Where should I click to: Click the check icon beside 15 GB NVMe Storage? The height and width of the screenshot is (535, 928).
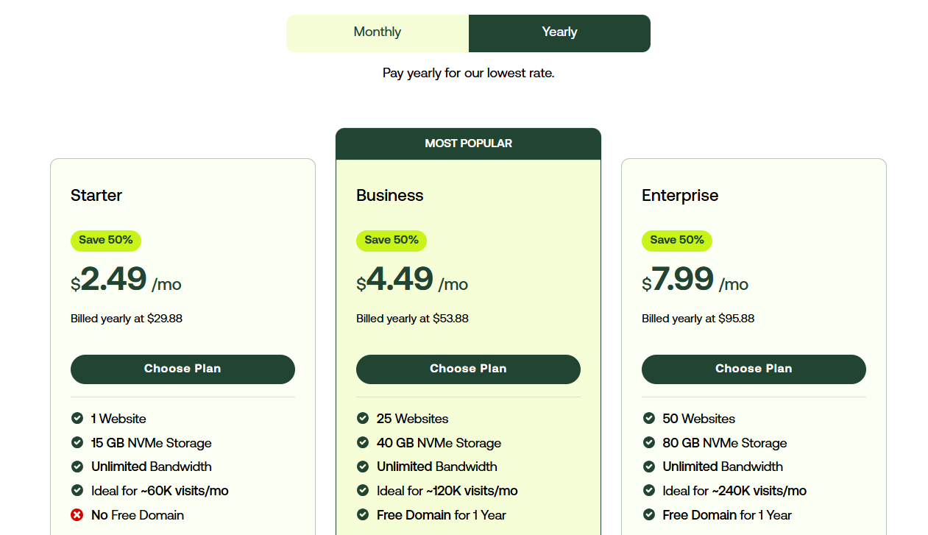coord(77,442)
